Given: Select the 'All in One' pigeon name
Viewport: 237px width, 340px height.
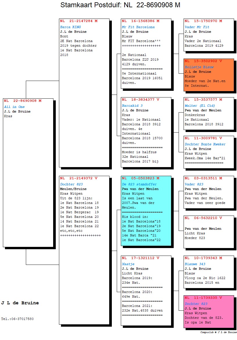Looking at the screenshot, I should point(14,107).
